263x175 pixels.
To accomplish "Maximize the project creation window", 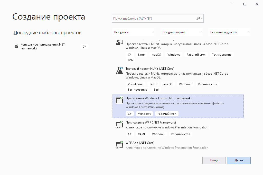I will click(245, 4).
